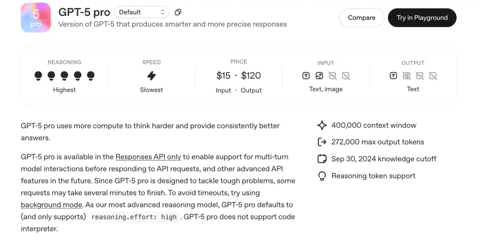
Task: Click the context window sparkle icon
Action: [322, 125]
